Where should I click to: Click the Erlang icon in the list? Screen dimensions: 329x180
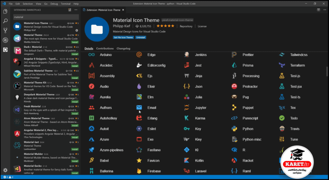139,118
